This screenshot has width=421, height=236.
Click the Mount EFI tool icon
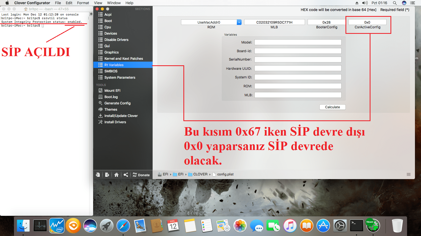(100, 90)
